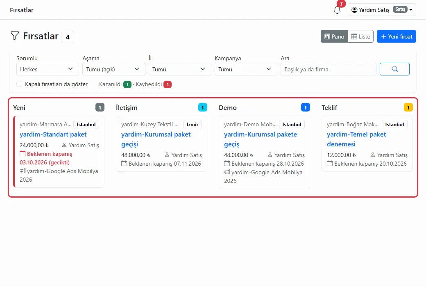Click the calendar icon next to 07.11.2026
Viewport: 426px width, 287px height.
click(124, 164)
